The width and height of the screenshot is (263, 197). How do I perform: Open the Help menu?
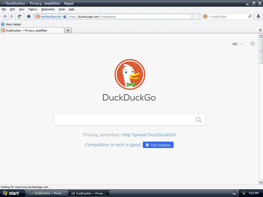click(71, 9)
